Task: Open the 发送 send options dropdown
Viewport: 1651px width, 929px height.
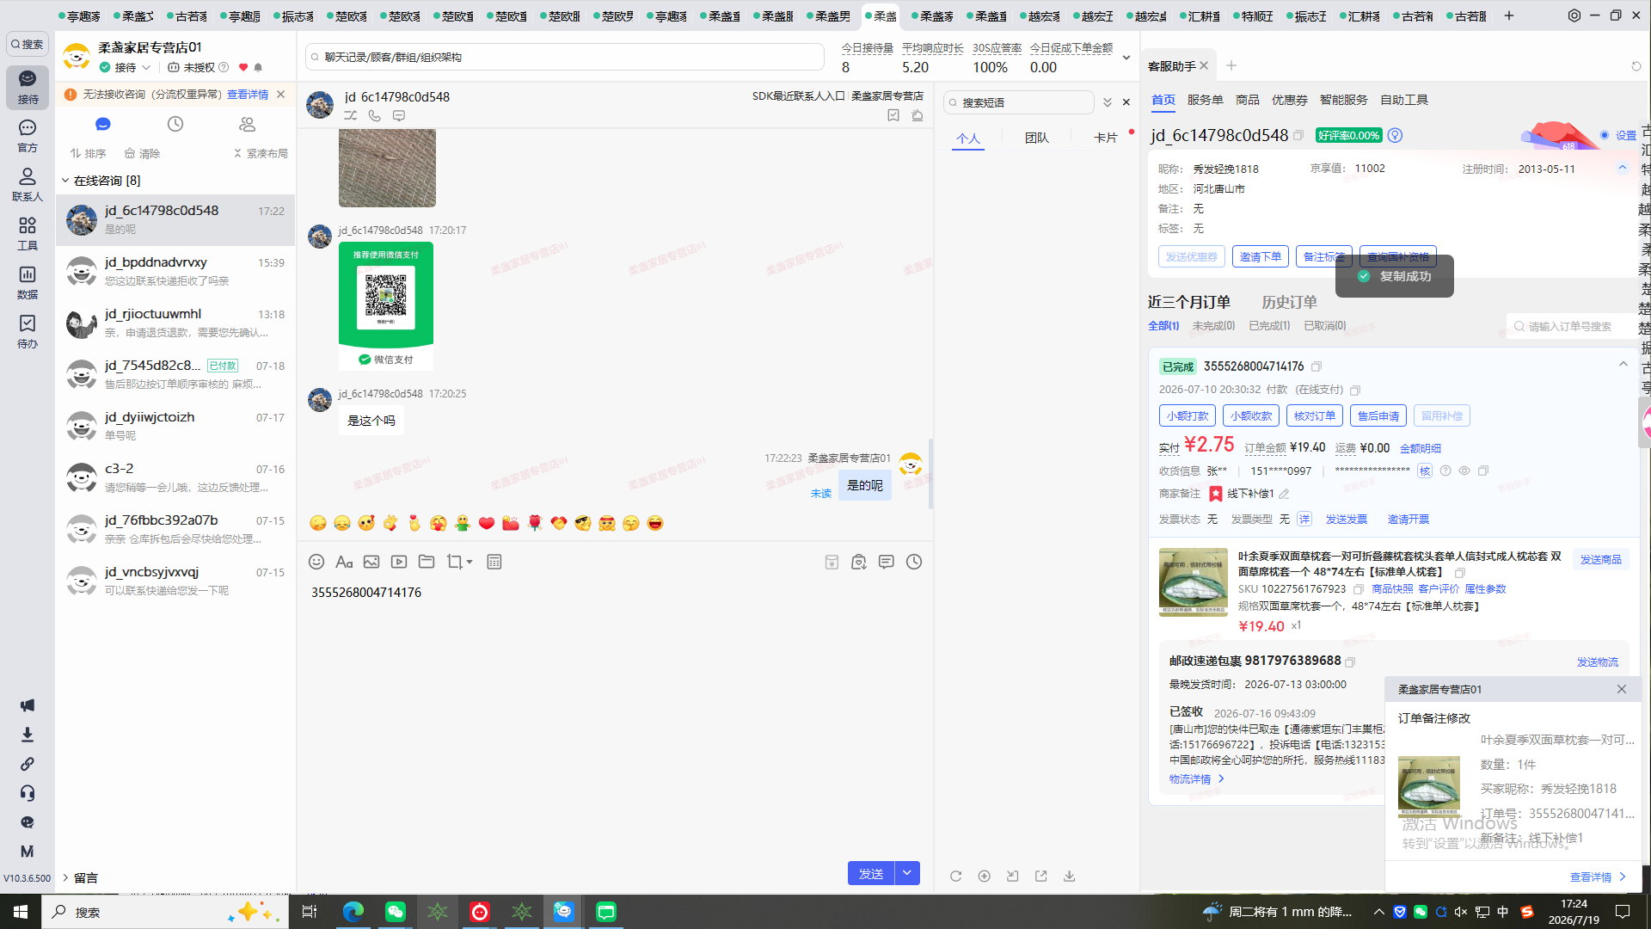Action: [907, 873]
